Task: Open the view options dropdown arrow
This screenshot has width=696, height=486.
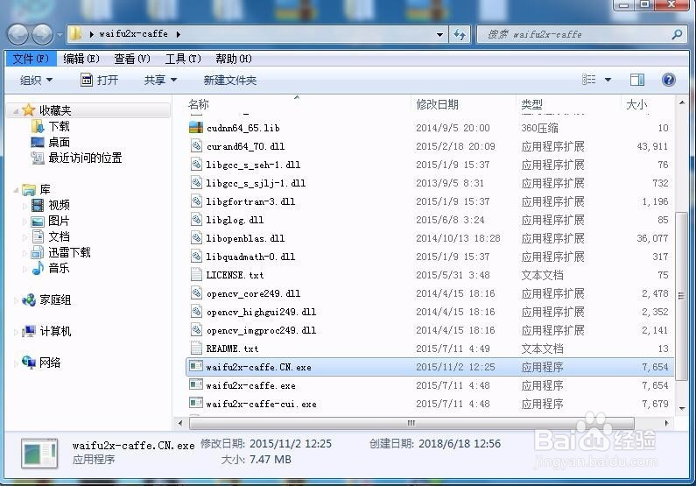Action: click(608, 80)
